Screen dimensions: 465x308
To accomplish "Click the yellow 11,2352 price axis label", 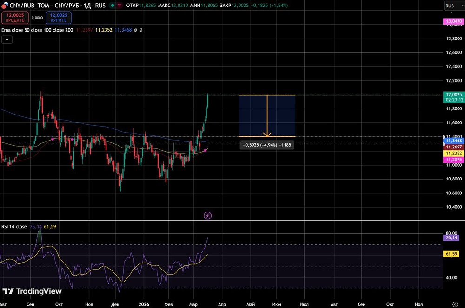I will tap(454, 153).
